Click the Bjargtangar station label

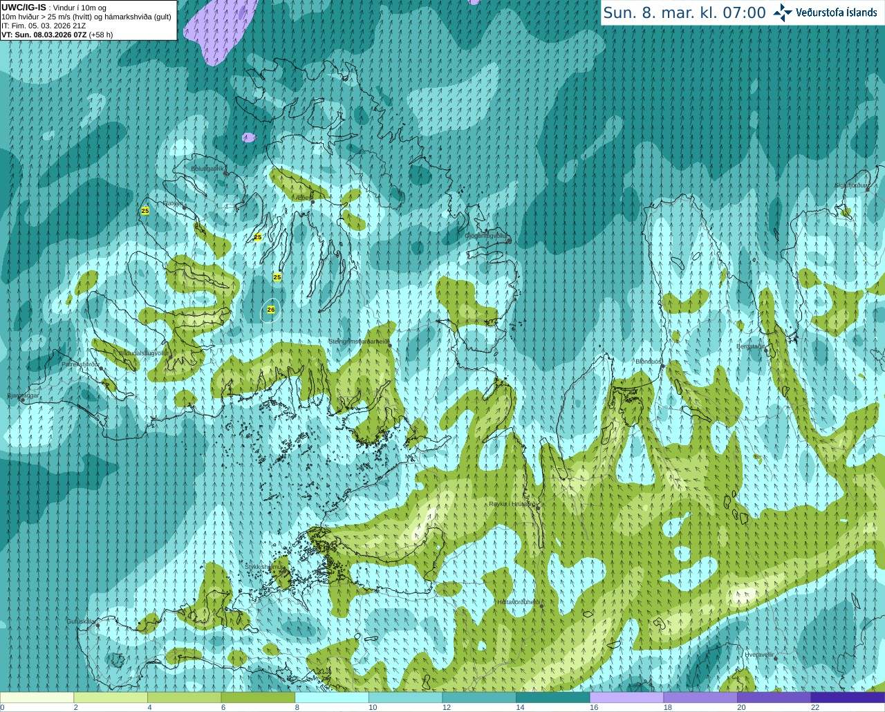[23, 395]
